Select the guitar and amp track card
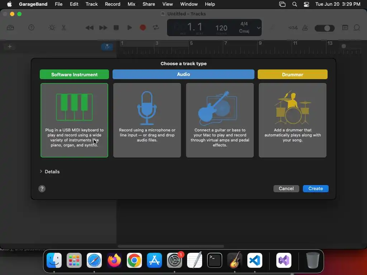Screen dimensions: 367x275 tap(220, 120)
